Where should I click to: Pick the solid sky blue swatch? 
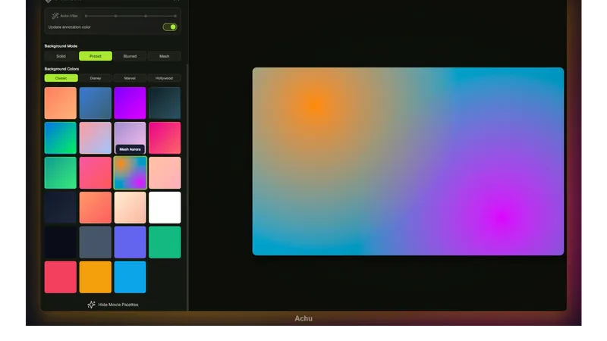[130, 277]
